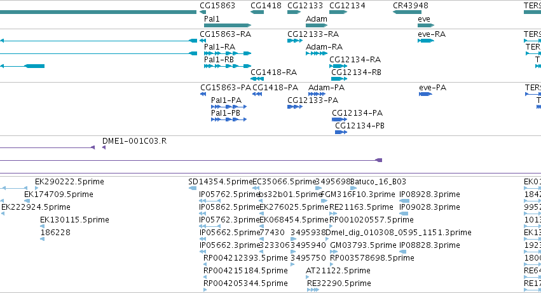This screenshot has width=541, height=293.
Task: Select the CG12134 gene label
Action: click(347, 6)
